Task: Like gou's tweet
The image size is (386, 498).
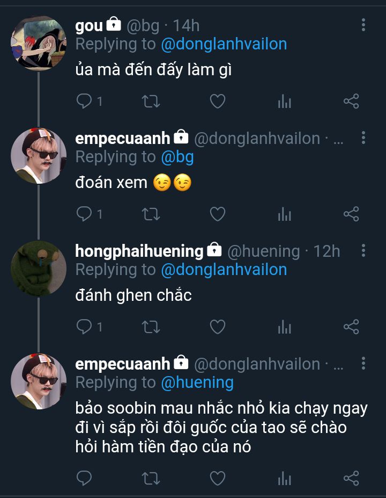Action: click(x=217, y=101)
